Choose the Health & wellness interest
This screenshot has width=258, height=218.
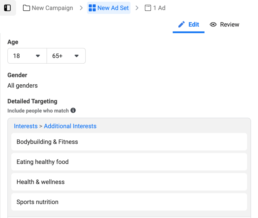tap(129, 182)
